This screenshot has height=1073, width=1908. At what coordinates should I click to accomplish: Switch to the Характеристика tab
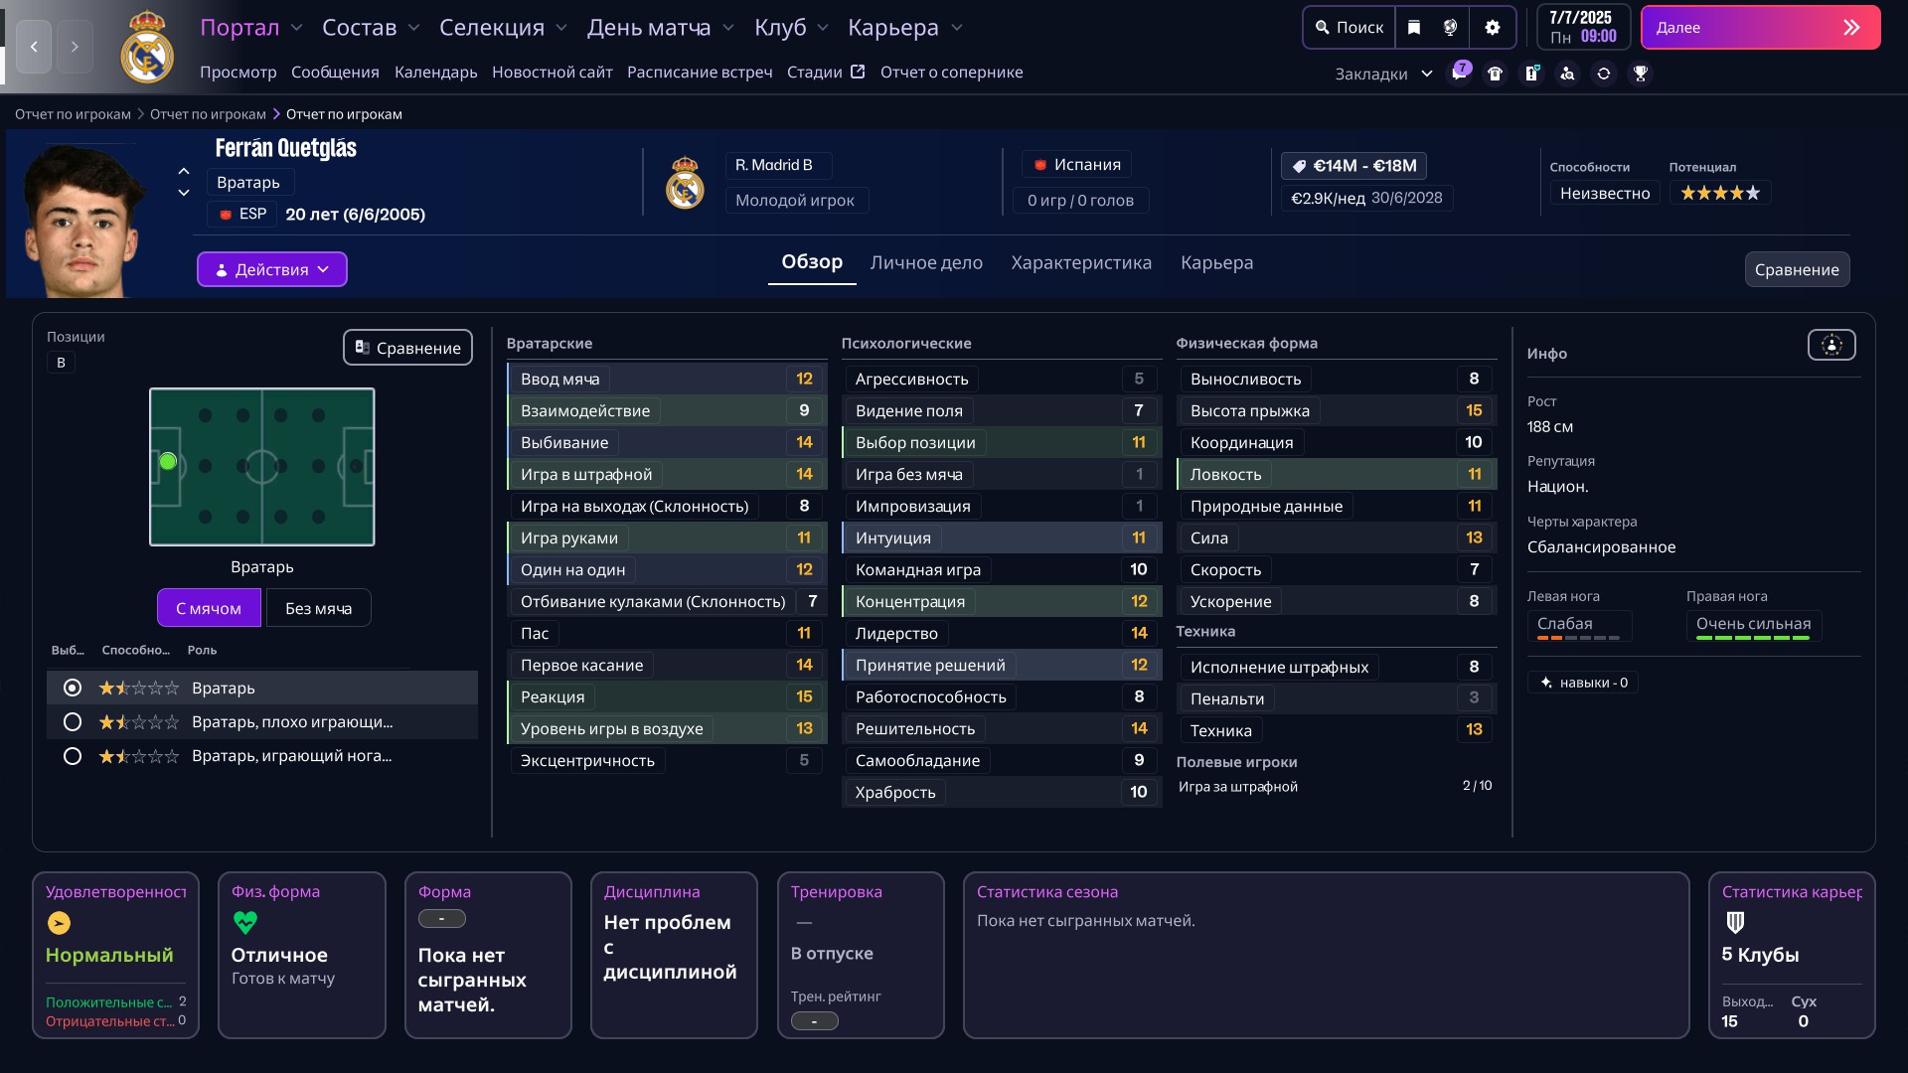tap(1081, 262)
